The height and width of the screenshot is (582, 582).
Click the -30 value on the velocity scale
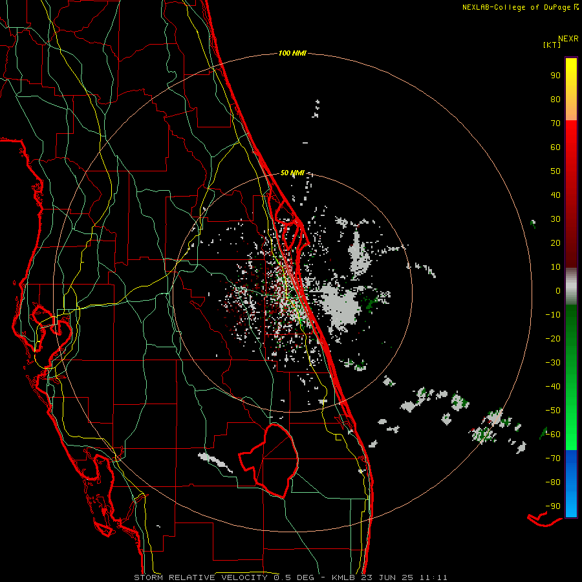coord(553,363)
